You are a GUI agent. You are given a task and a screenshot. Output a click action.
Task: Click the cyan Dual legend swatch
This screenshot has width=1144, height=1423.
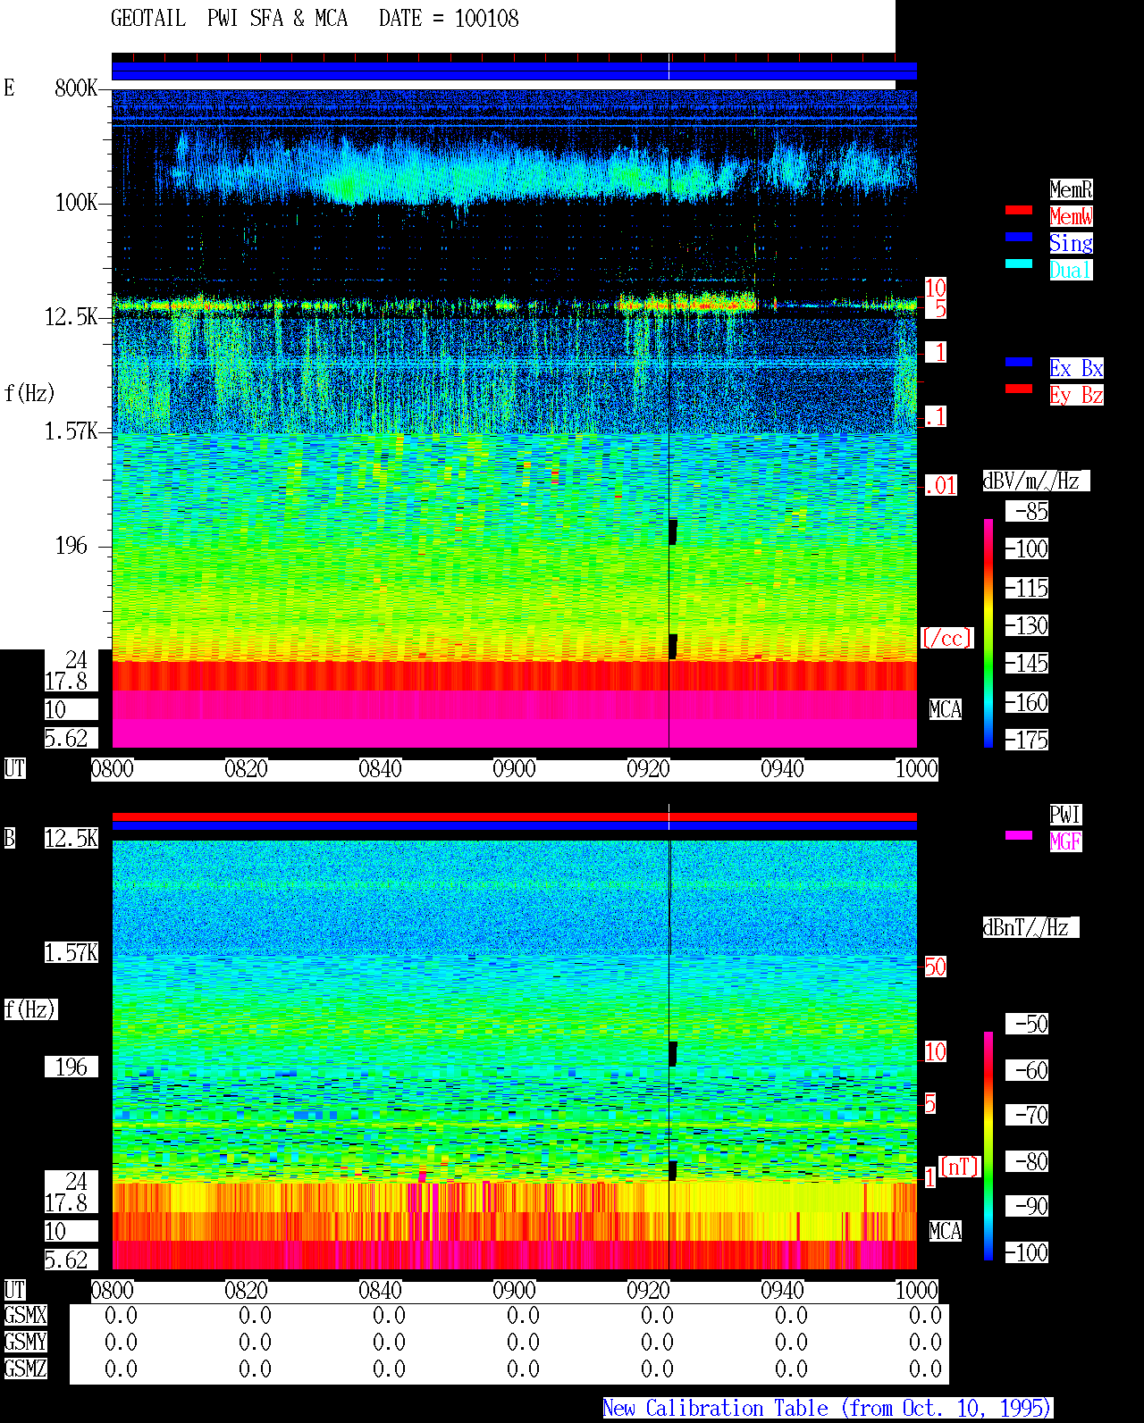point(1019,264)
